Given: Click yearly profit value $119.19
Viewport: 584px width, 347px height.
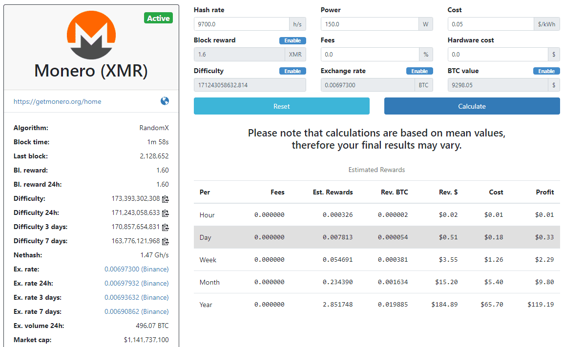Looking at the screenshot, I should click(541, 304).
